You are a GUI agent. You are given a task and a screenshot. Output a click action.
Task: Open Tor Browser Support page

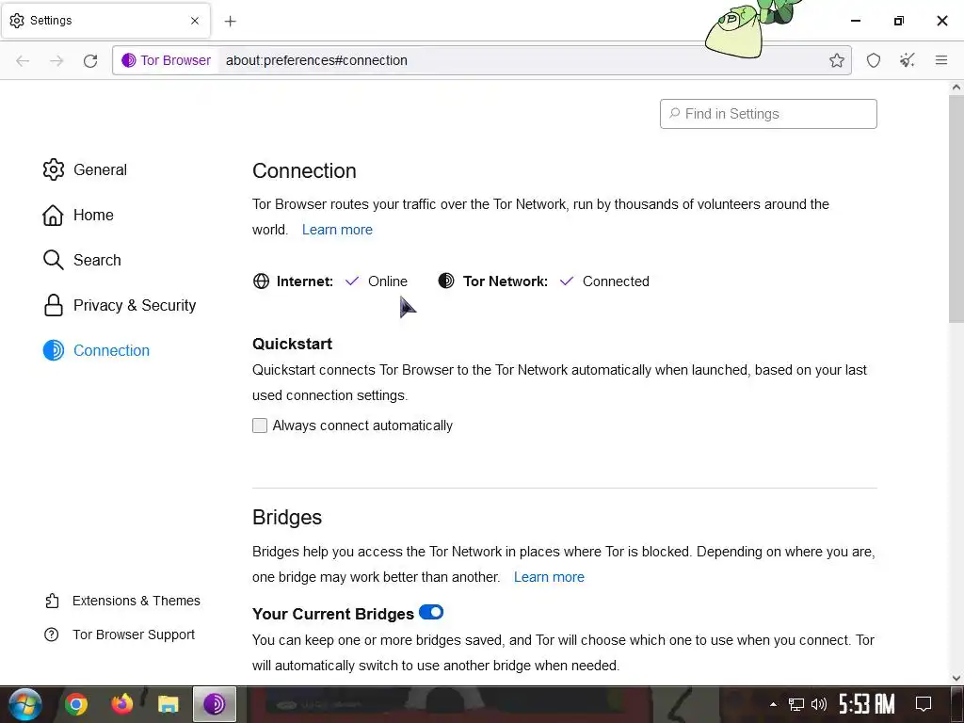[120, 635]
